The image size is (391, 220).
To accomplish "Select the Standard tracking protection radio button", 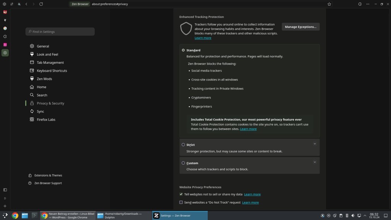I will point(183,50).
